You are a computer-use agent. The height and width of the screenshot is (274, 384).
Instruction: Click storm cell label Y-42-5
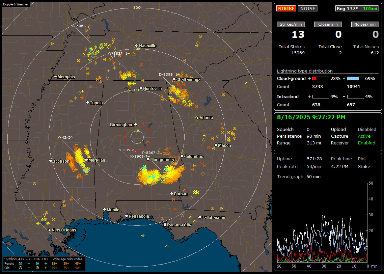(65, 137)
